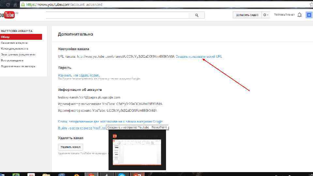Click the 'Удалить канал' button
Screen dimensions: 313x176
70,147
